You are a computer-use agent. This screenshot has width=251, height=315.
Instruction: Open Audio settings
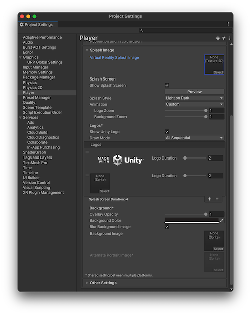pyautogui.click(x=28, y=42)
